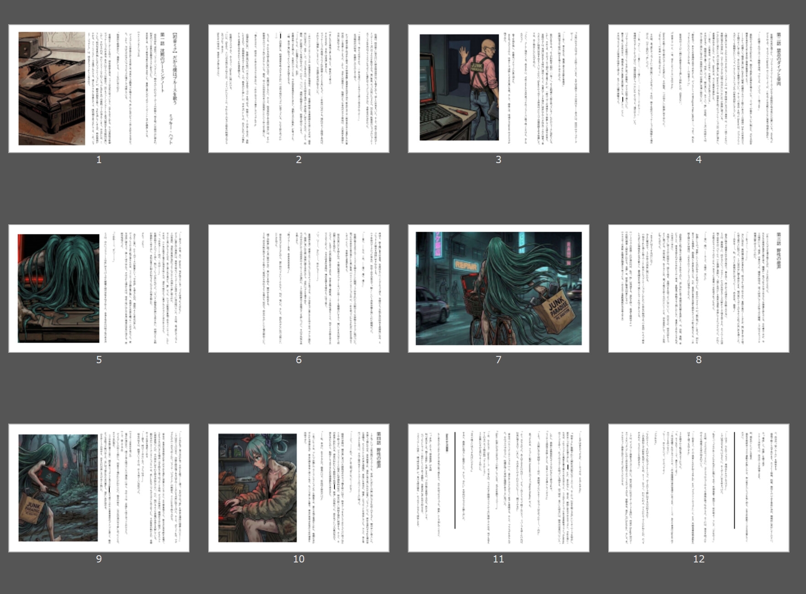Image resolution: width=806 pixels, height=594 pixels.
Task: Click the page number label 9
Action: (x=99, y=559)
